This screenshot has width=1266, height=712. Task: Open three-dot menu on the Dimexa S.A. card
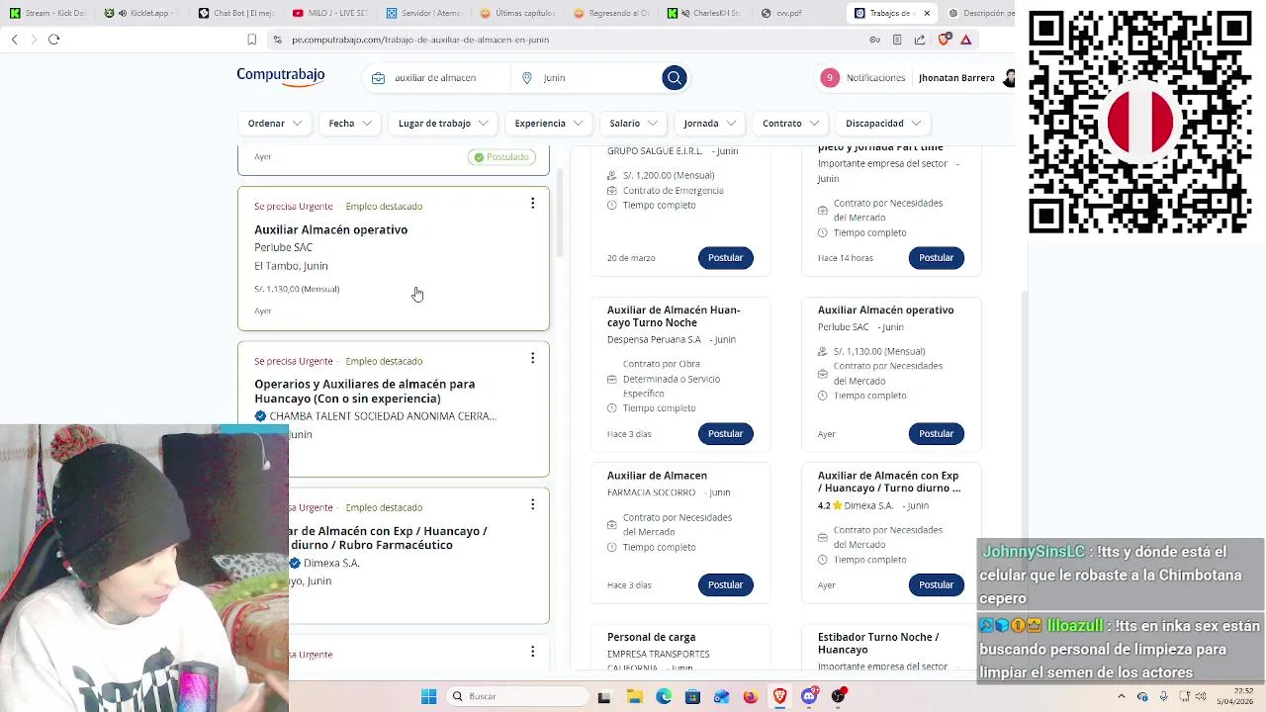pos(532,504)
